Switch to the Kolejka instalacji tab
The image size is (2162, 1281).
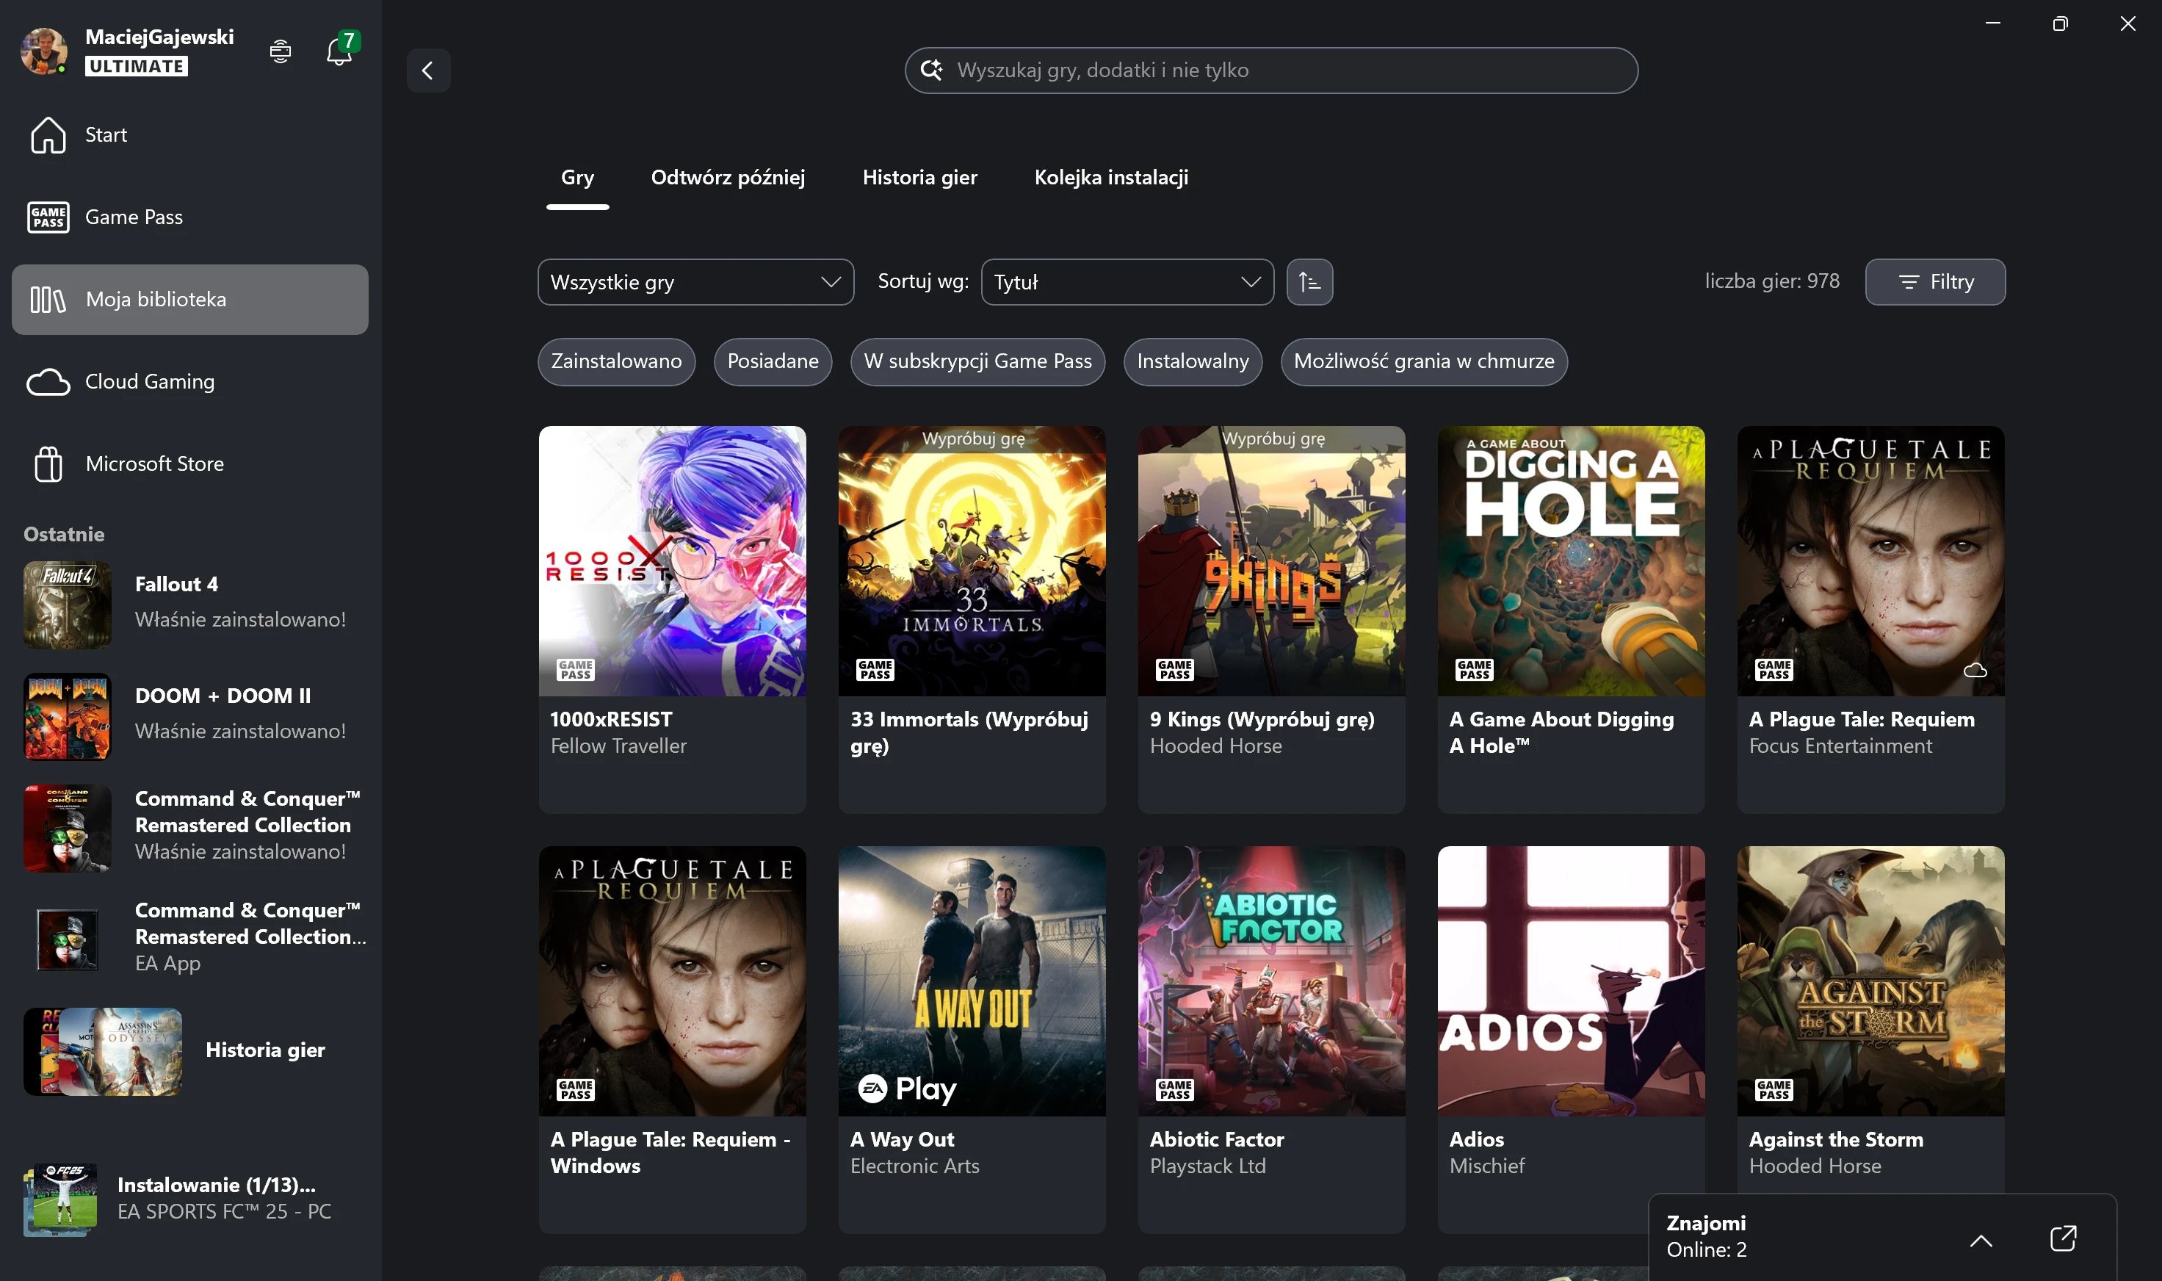pyautogui.click(x=1111, y=178)
